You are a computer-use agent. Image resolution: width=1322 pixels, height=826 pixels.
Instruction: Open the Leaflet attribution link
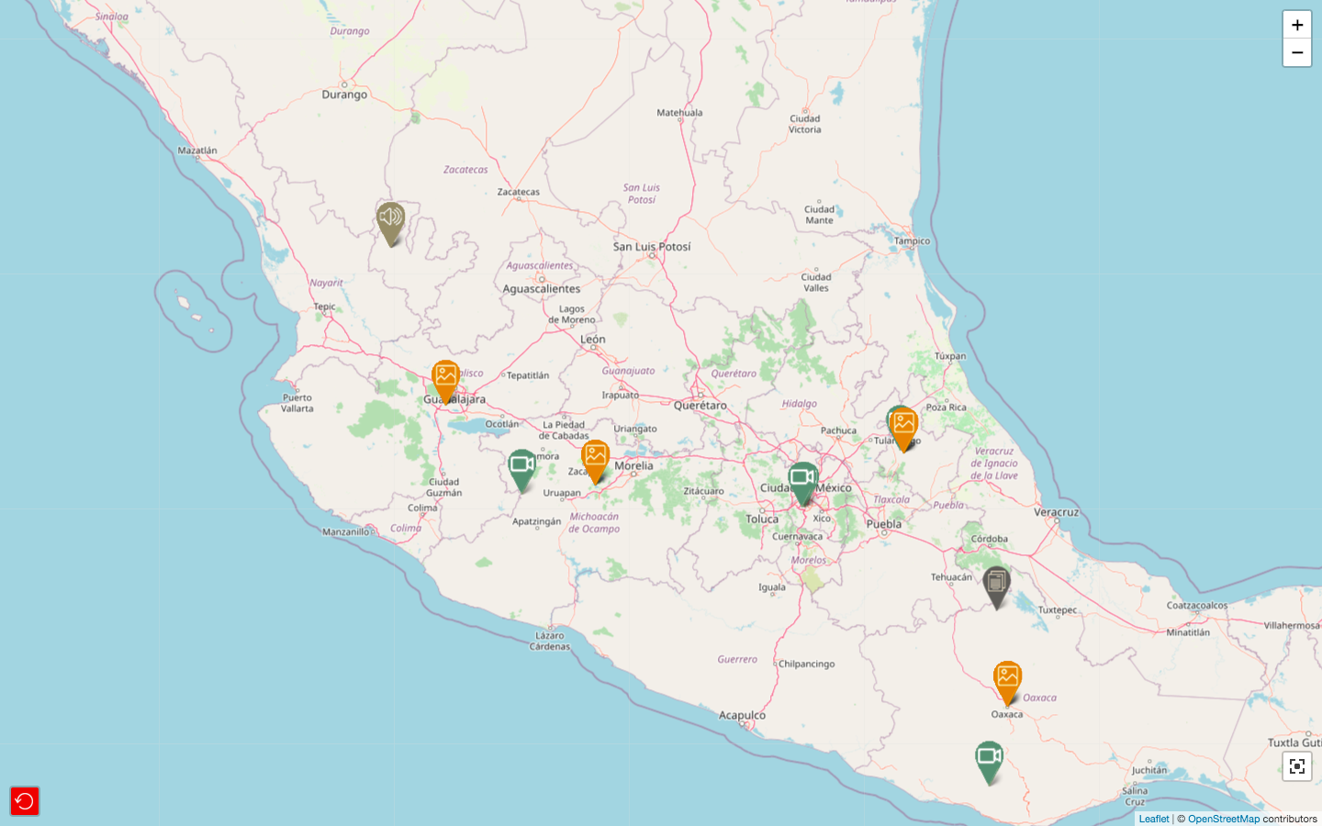pyautogui.click(x=1153, y=819)
